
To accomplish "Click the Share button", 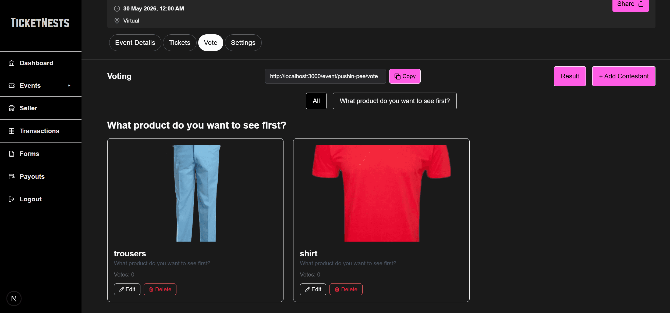I will tap(630, 4).
